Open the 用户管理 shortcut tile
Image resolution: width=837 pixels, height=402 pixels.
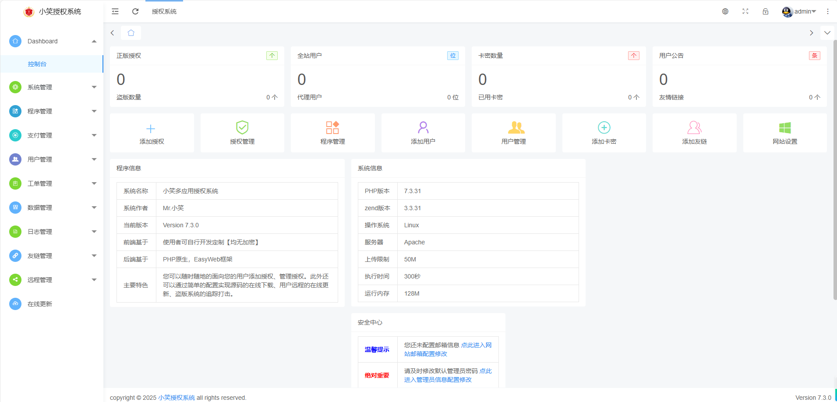click(x=513, y=133)
